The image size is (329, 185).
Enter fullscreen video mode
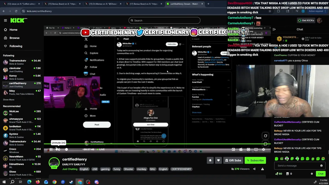pos(256,149)
